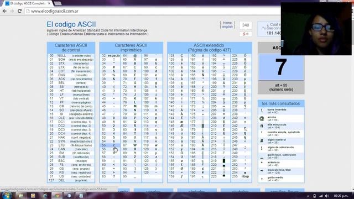Open the ñ 'eñe minúscula' icon
Screen dimensions: 354x199
(262, 125)
